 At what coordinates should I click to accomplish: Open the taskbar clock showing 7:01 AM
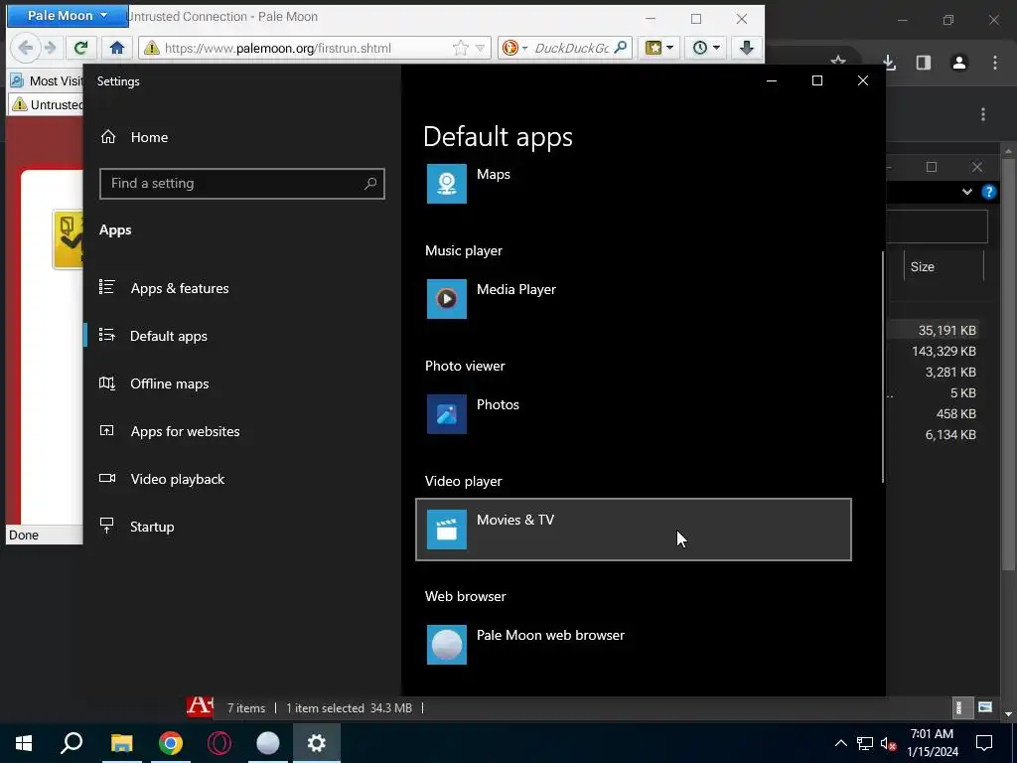[x=932, y=743]
